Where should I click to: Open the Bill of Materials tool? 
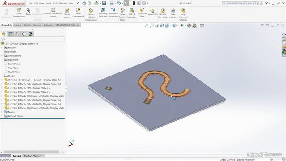[132, 13]
